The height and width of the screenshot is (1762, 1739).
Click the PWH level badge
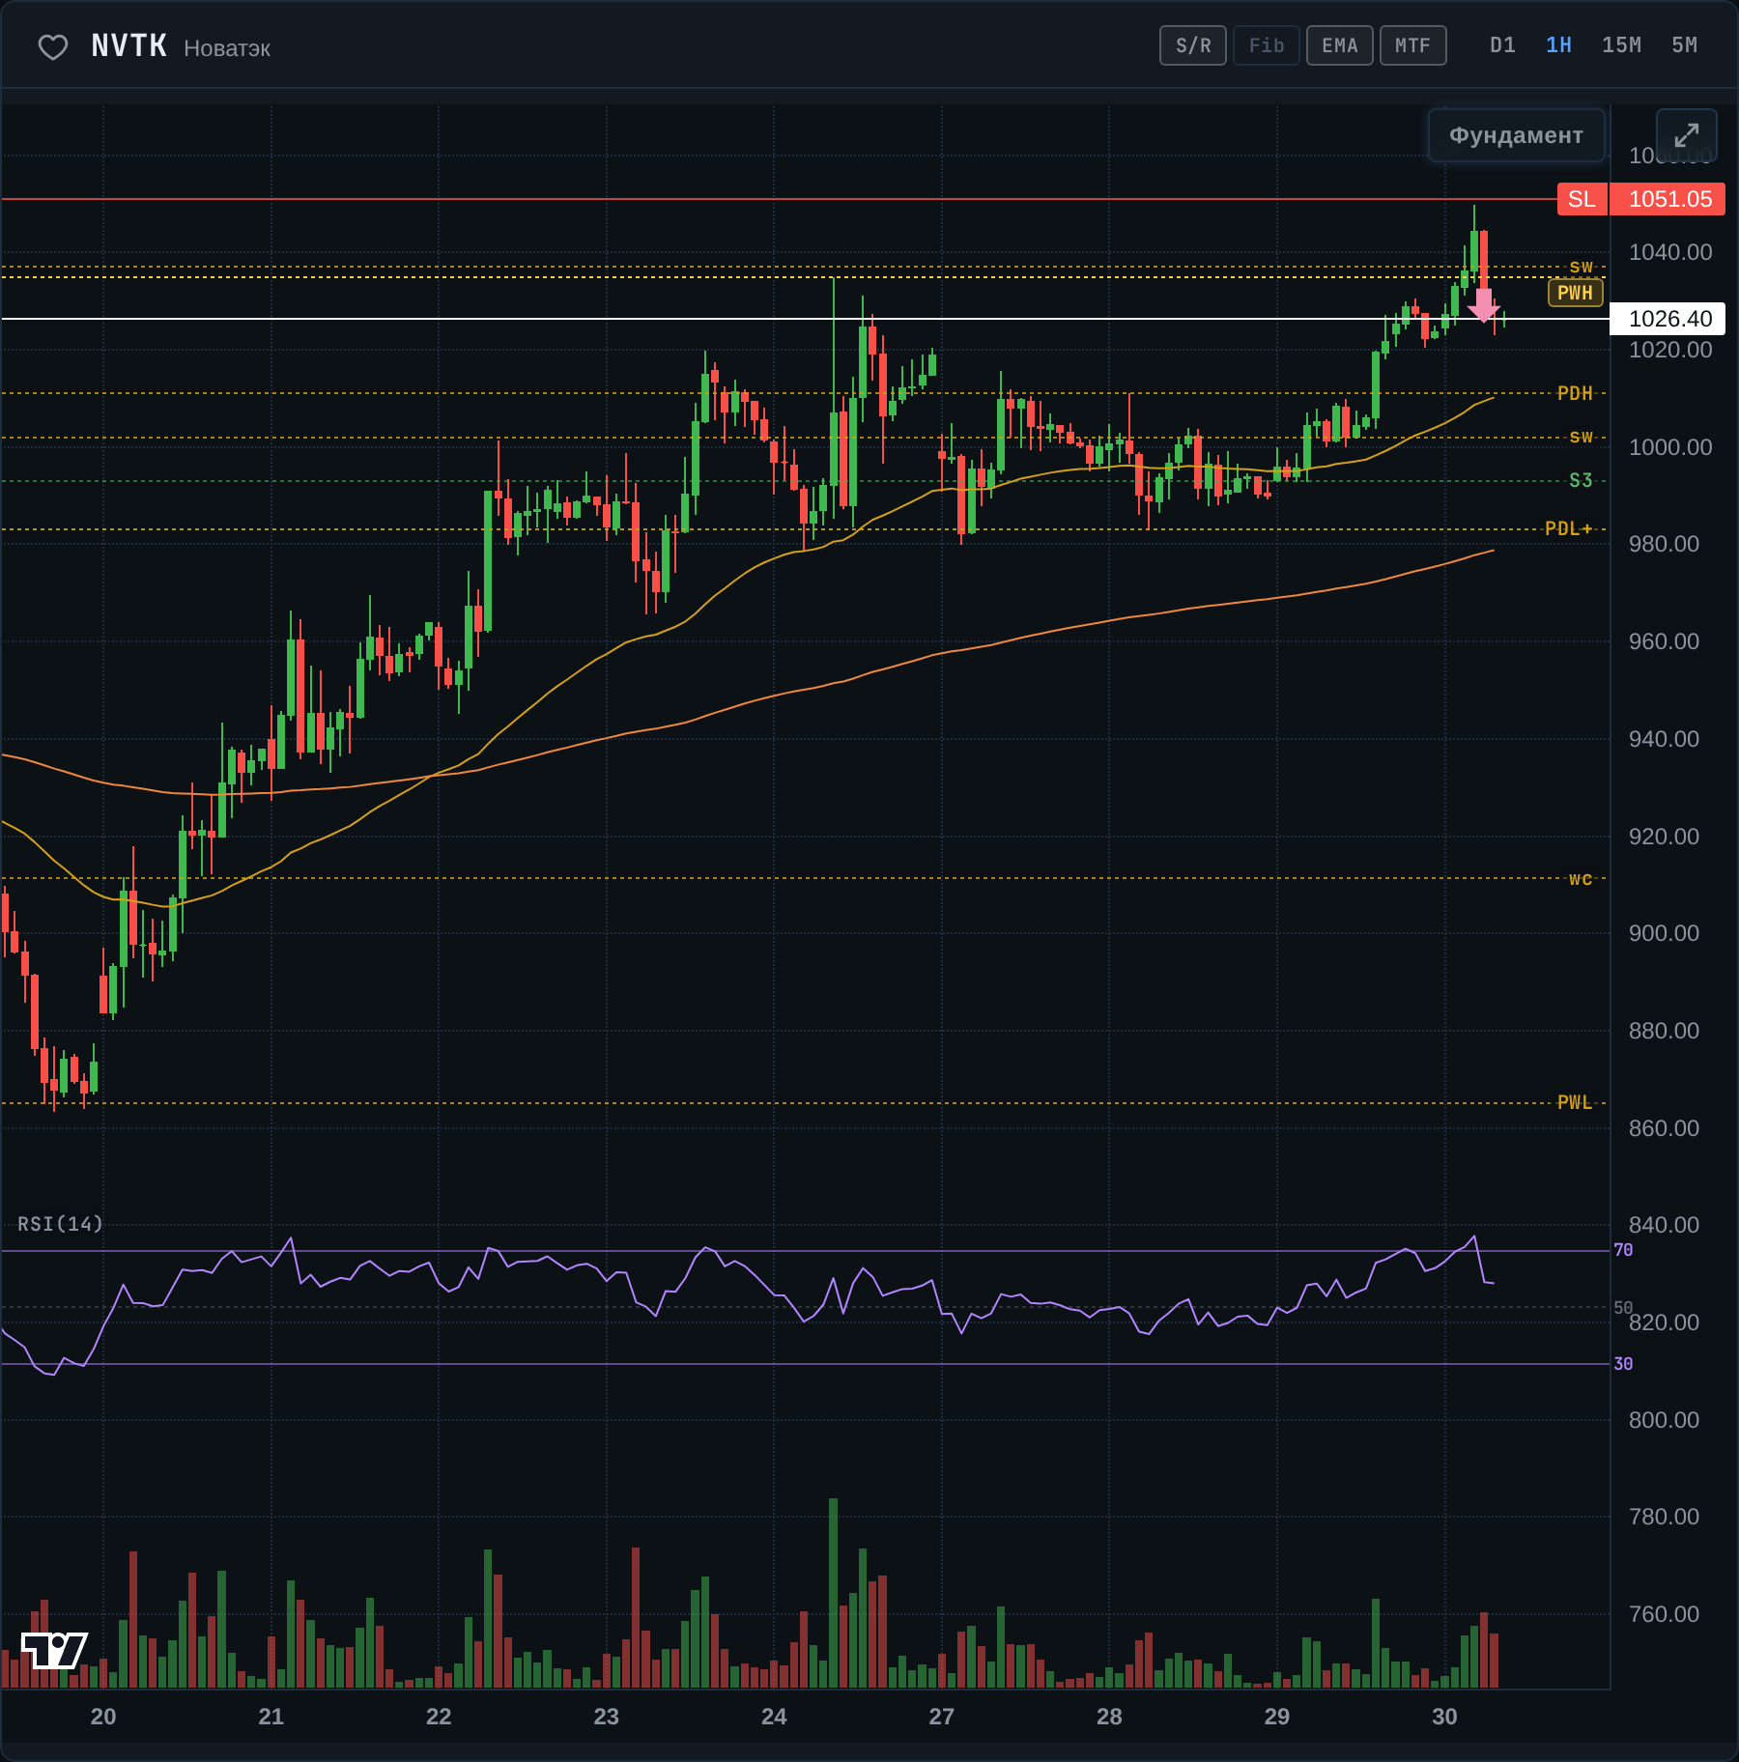click(1575, 293)
